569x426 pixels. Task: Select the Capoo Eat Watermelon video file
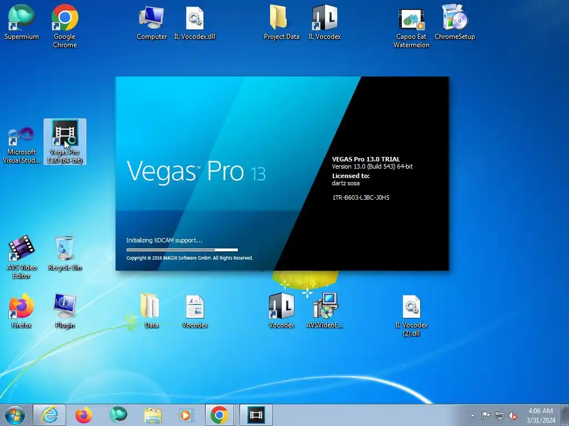point(411,27)
